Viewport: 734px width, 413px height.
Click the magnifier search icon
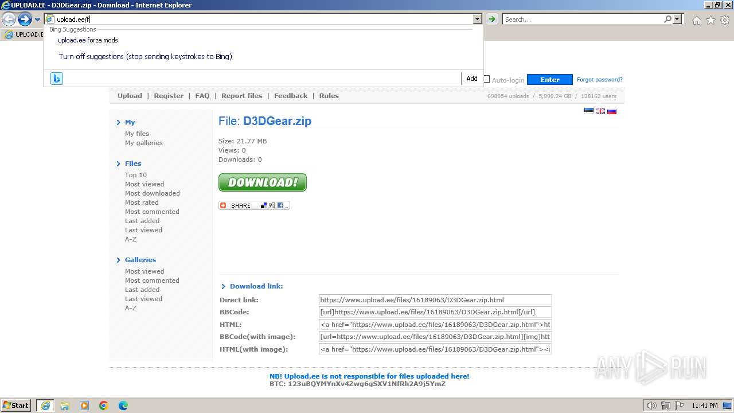click(x=667, y=19)
